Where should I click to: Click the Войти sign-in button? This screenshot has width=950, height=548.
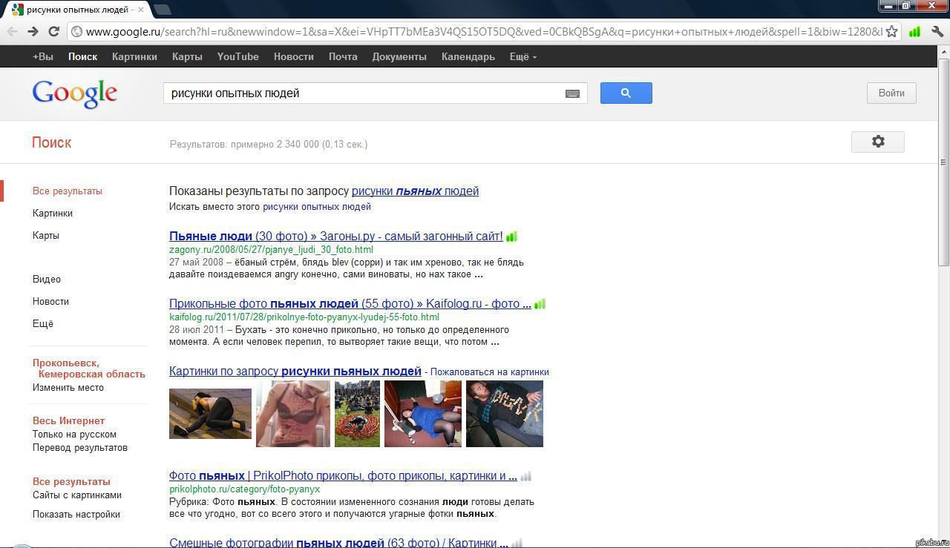[891, 93]
